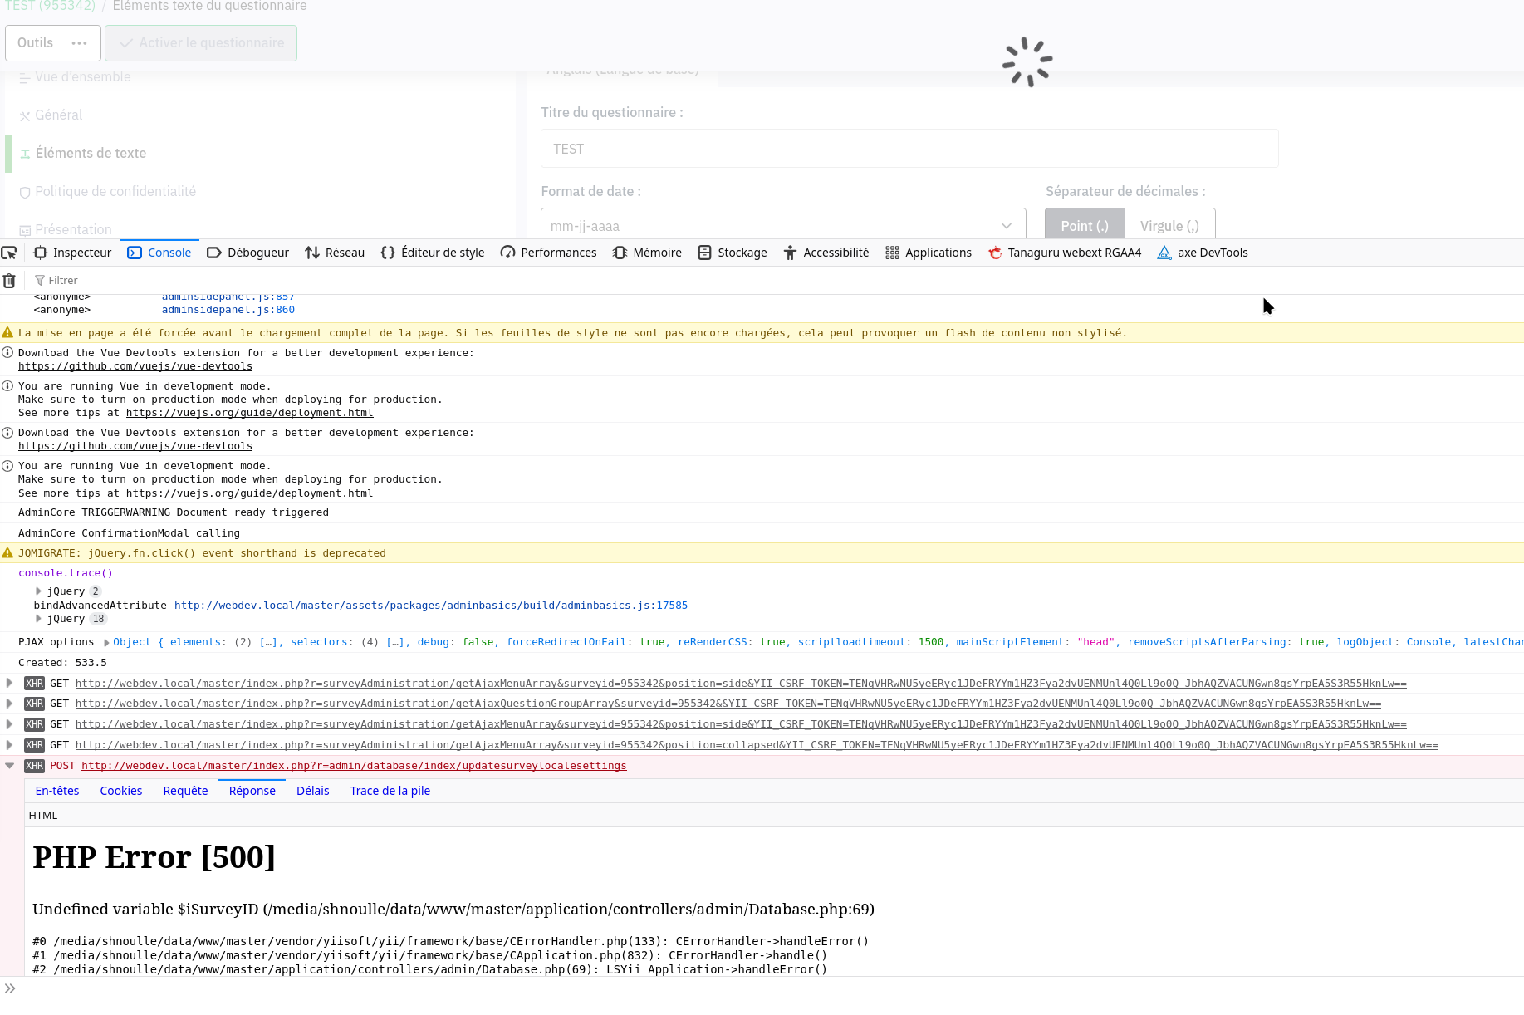Click the three-dots more options icon

point(80,43)
